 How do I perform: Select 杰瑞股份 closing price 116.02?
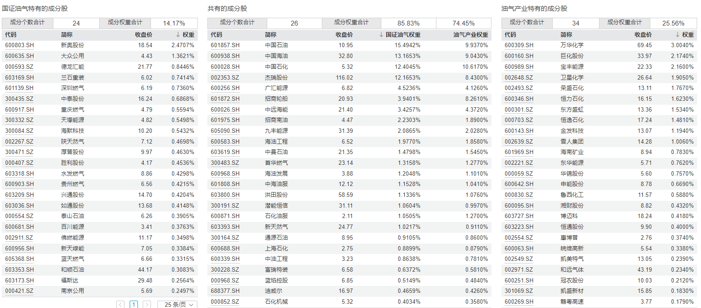(x=344, y=77)
